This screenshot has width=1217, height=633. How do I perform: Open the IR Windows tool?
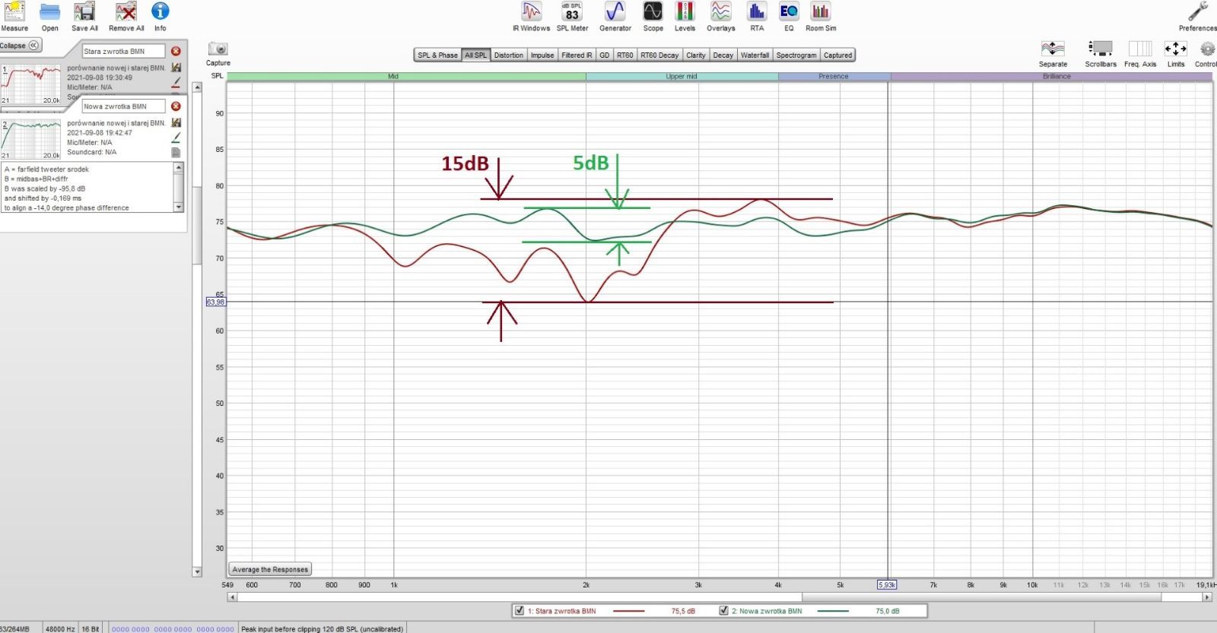(531, 16)
